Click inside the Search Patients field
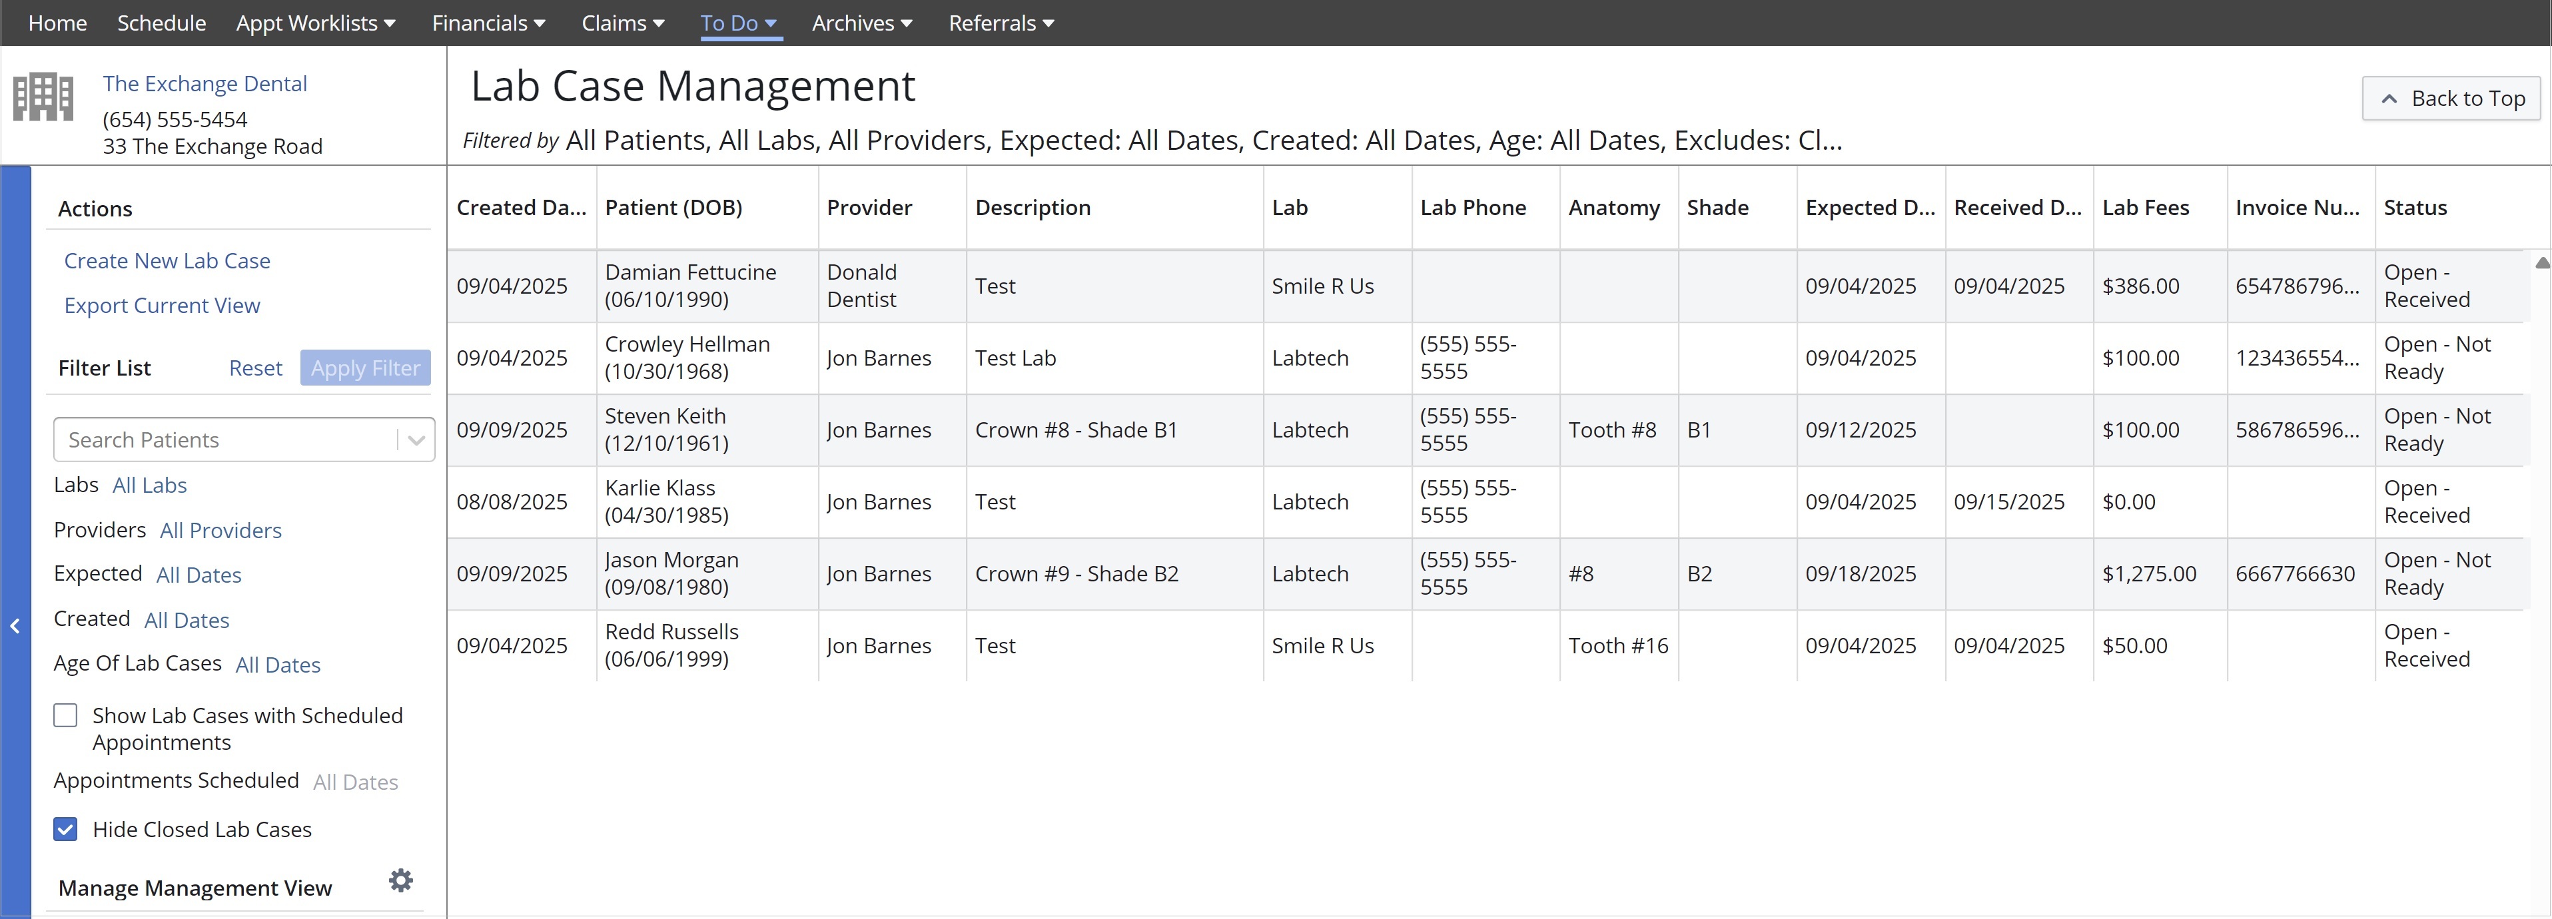The height and width of the screenshot is (919, 2552). (x=218, y=440)
